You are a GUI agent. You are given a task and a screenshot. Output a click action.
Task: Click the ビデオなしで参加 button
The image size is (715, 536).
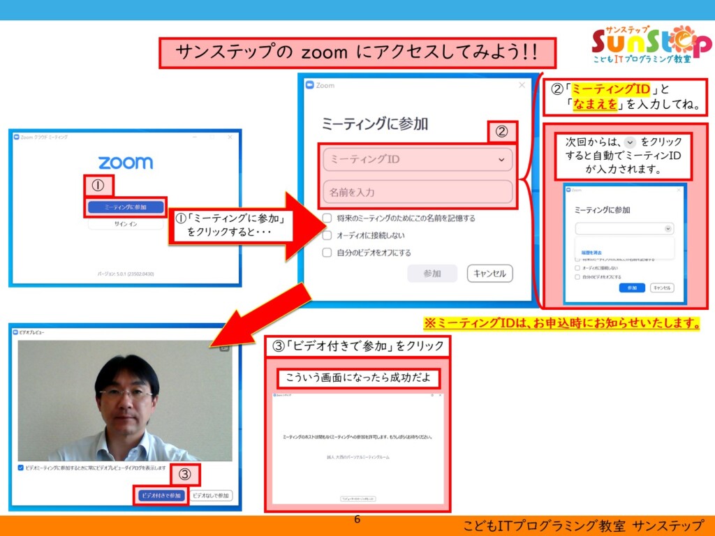click(x=211, y=496)
